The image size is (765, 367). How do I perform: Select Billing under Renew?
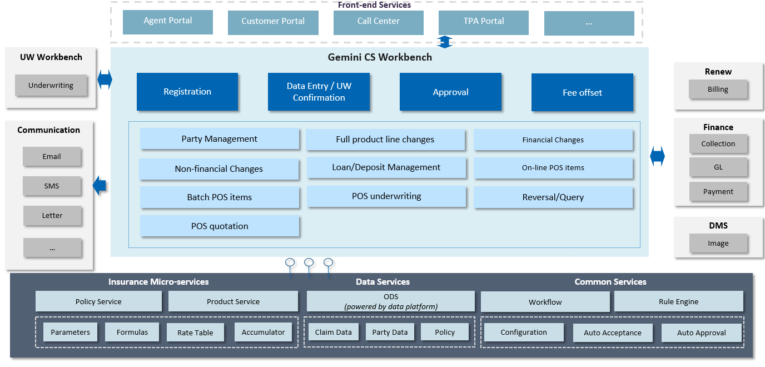[x=718, y=90]
